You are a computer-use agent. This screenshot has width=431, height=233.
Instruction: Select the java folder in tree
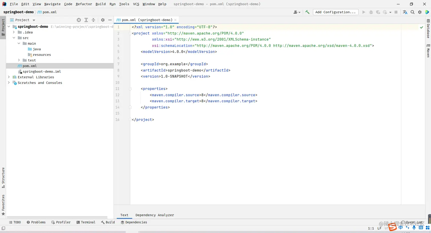(34, 49)
